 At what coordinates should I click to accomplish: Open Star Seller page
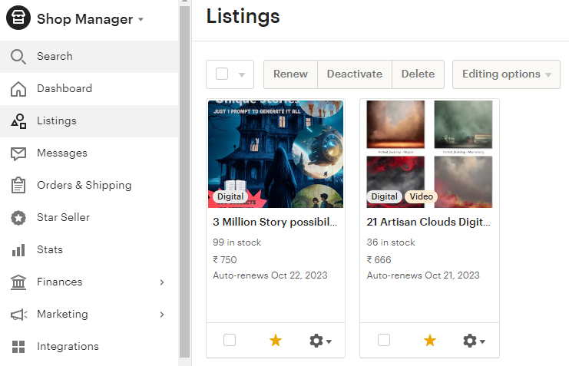(89, 218)
